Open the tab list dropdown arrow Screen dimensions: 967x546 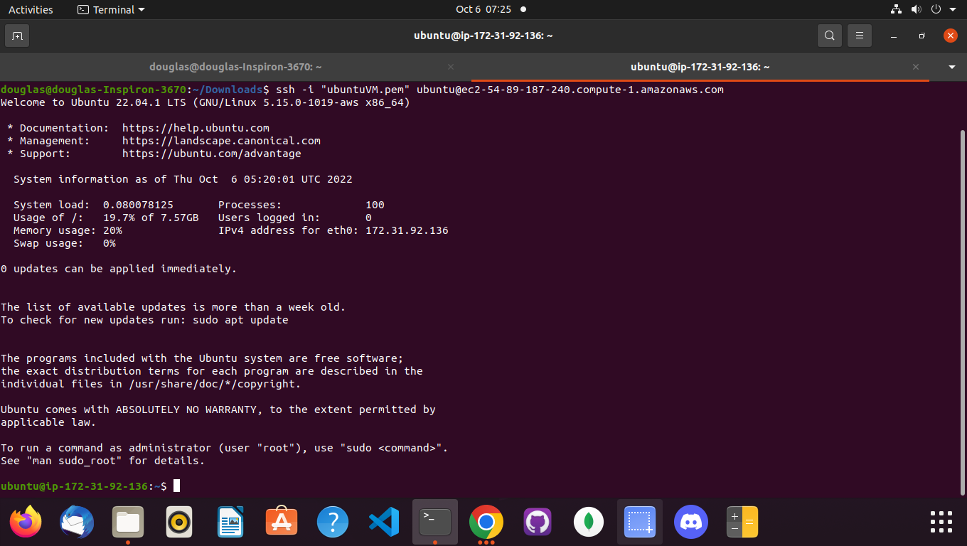pos(951,66)
